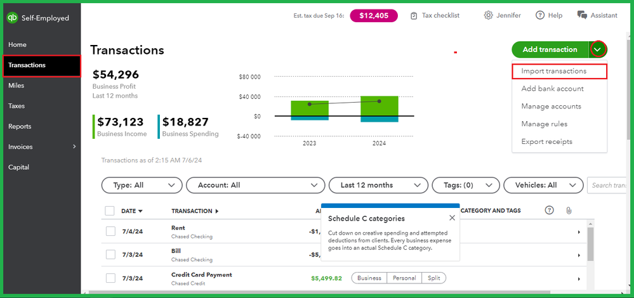Image resolution: width=634 pixels, height=298 pixels.
Task: Click in the Search transactions field
Action: pyautogui.click(x=608, y=185)
